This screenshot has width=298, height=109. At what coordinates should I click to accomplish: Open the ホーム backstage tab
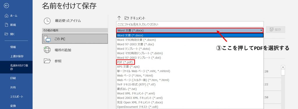pos(16,16)
